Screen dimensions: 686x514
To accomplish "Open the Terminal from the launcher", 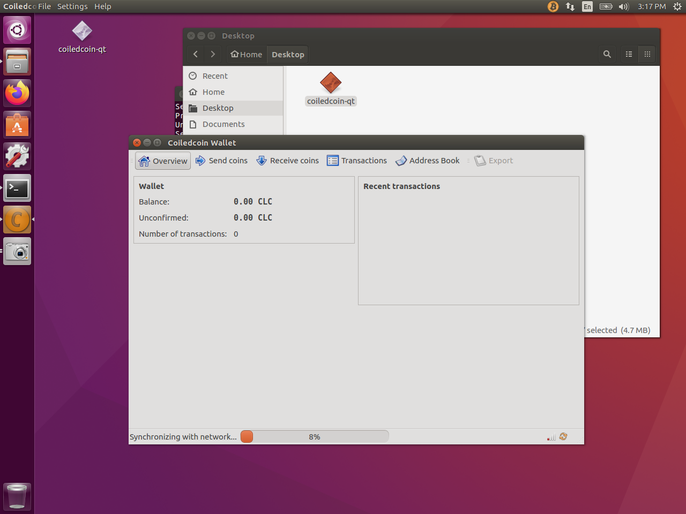I will pos(17,188).
